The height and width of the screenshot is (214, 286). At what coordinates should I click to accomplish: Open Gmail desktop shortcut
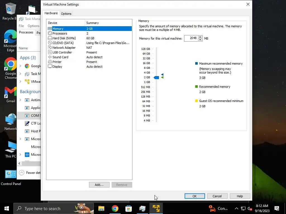point(10,95)
